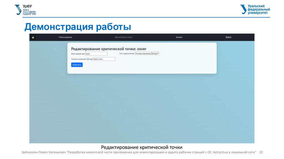Go to the Анализ page

point(179,37)
